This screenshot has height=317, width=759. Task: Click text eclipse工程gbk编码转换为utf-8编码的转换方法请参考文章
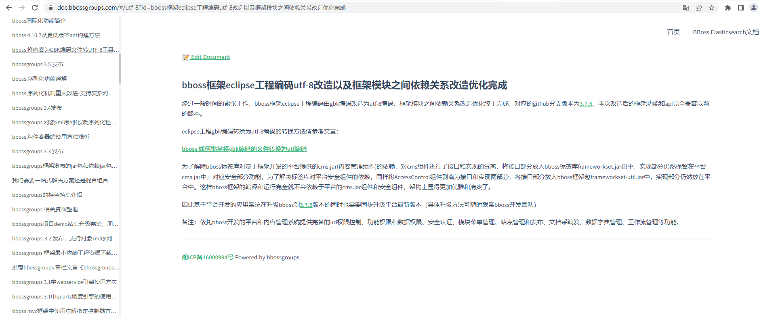point(260,131)
